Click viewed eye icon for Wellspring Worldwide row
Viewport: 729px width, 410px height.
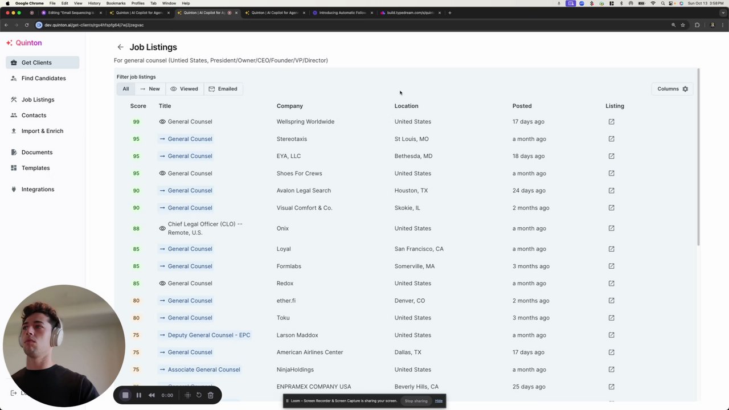pyautogui.click(x=162, y=121)
